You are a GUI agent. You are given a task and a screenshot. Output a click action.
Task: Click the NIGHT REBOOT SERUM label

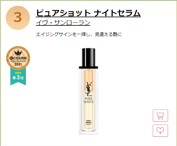(88, 123)
